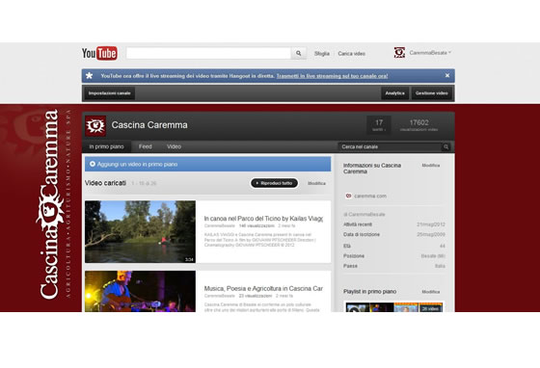Click the 17602 video views counter

(418, 125)
